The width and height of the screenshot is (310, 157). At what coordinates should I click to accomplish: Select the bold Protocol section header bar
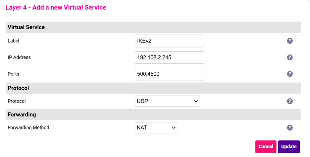pos(18,88)
